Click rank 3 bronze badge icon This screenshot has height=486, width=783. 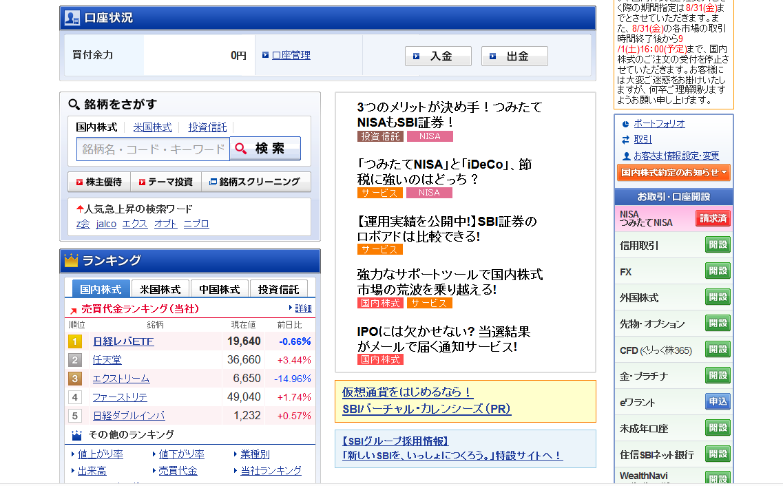74,379
